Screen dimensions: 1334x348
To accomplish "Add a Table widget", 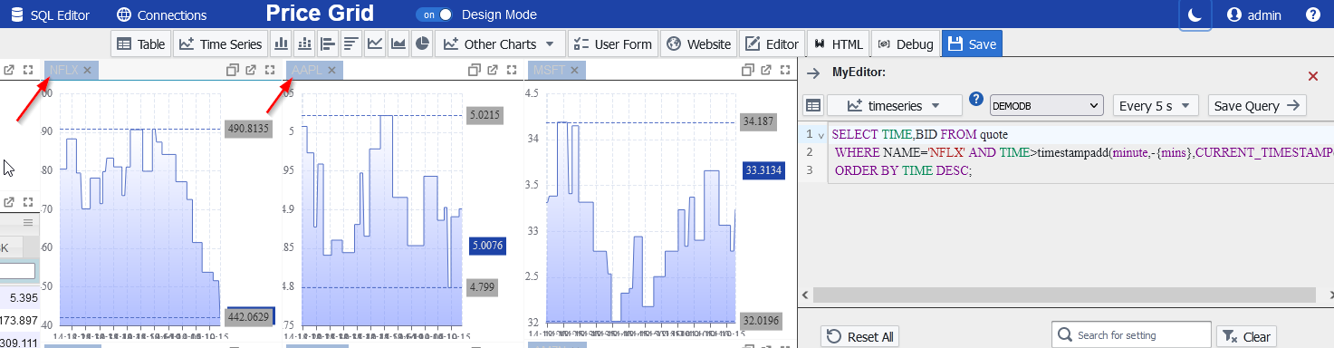I will point(140,43).
